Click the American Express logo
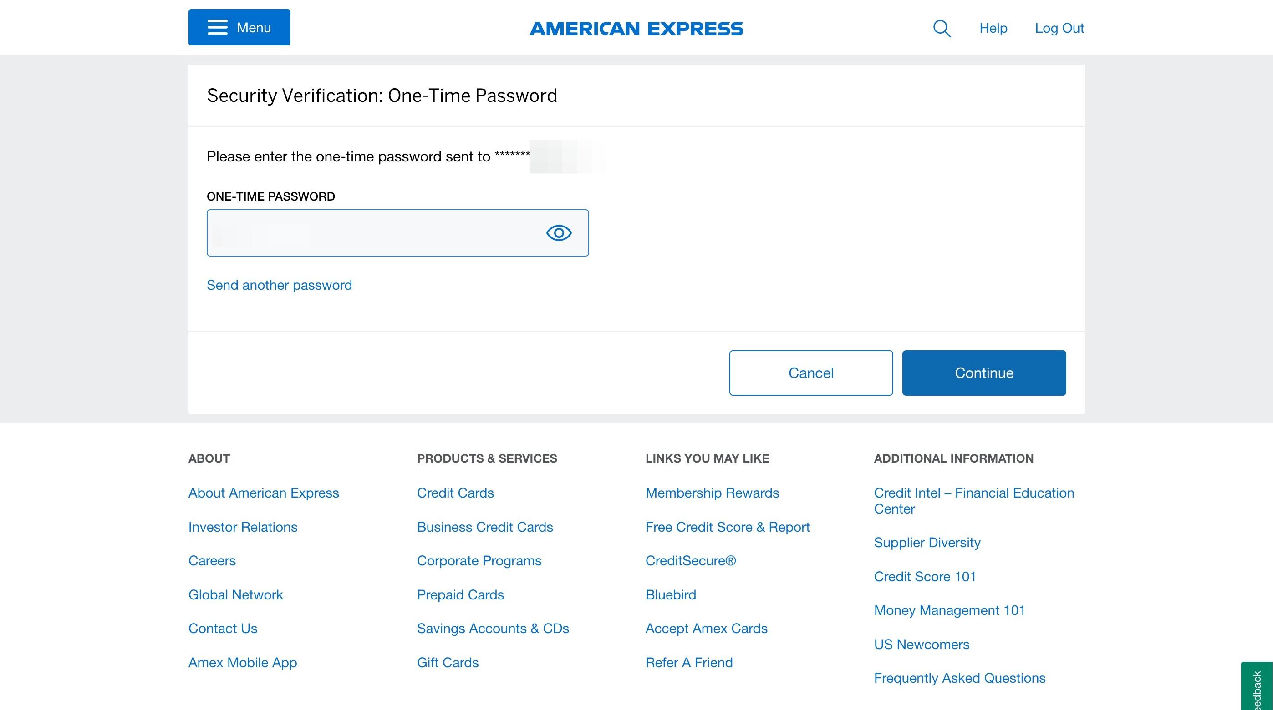The height and width of the screenshot is (710, 1273). click(x=636, y=29)
